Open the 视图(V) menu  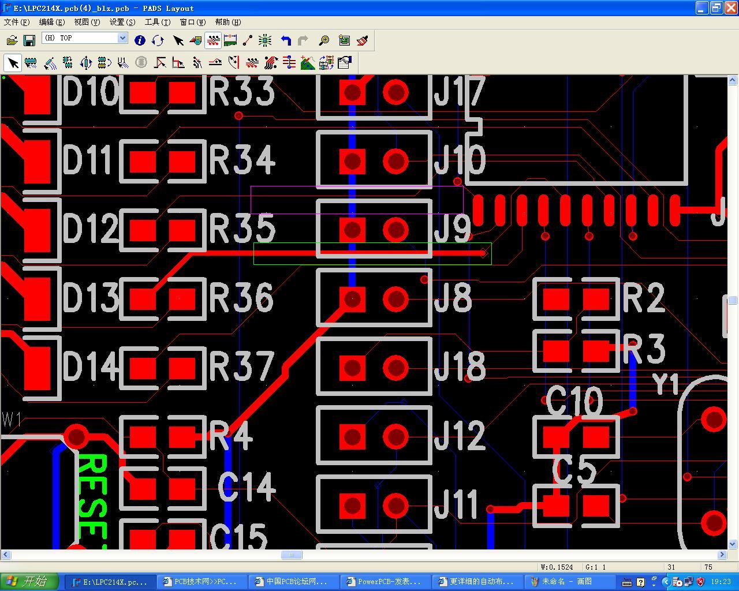click(x=87, y=22)
